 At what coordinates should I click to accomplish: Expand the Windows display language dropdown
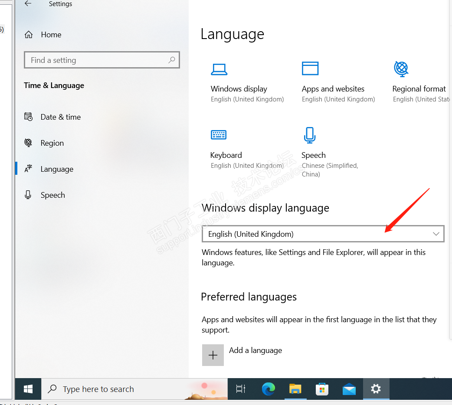point(323,234)
